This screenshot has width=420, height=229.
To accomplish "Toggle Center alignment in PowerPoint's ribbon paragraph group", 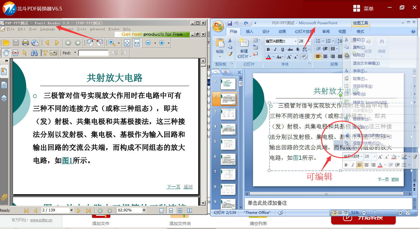I will tap(325, 57).
